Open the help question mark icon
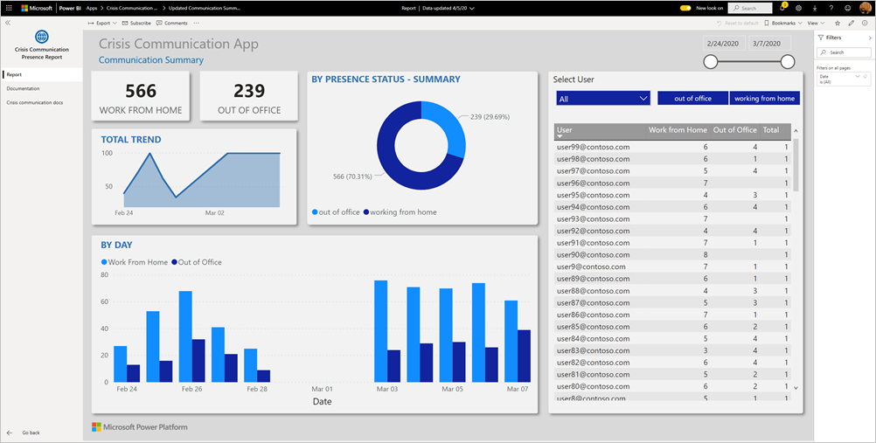The image size is (876, 443). click(x=831, y=9)
